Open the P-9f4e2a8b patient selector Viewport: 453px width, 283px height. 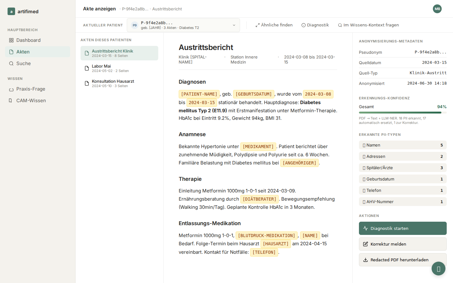(x=183, y=25)
